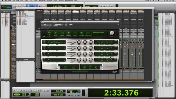This screenshot has width=176, height=99.
Task: Click Play in the top Edit window transport
Action: click(x=108, y=6)
